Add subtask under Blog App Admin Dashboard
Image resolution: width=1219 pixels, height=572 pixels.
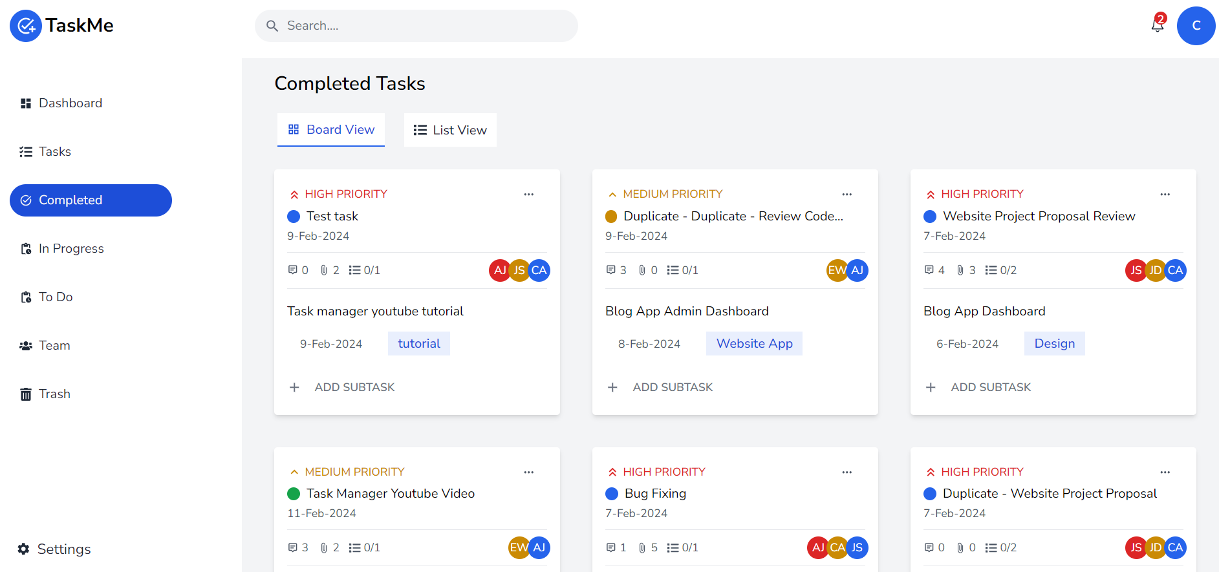(660, 387)
